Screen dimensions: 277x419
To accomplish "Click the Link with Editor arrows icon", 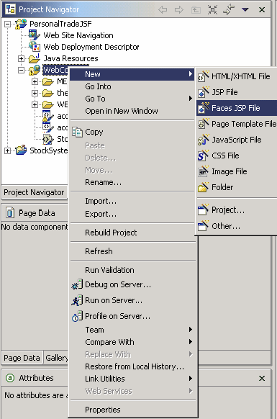I will click(x=229, y=10).
